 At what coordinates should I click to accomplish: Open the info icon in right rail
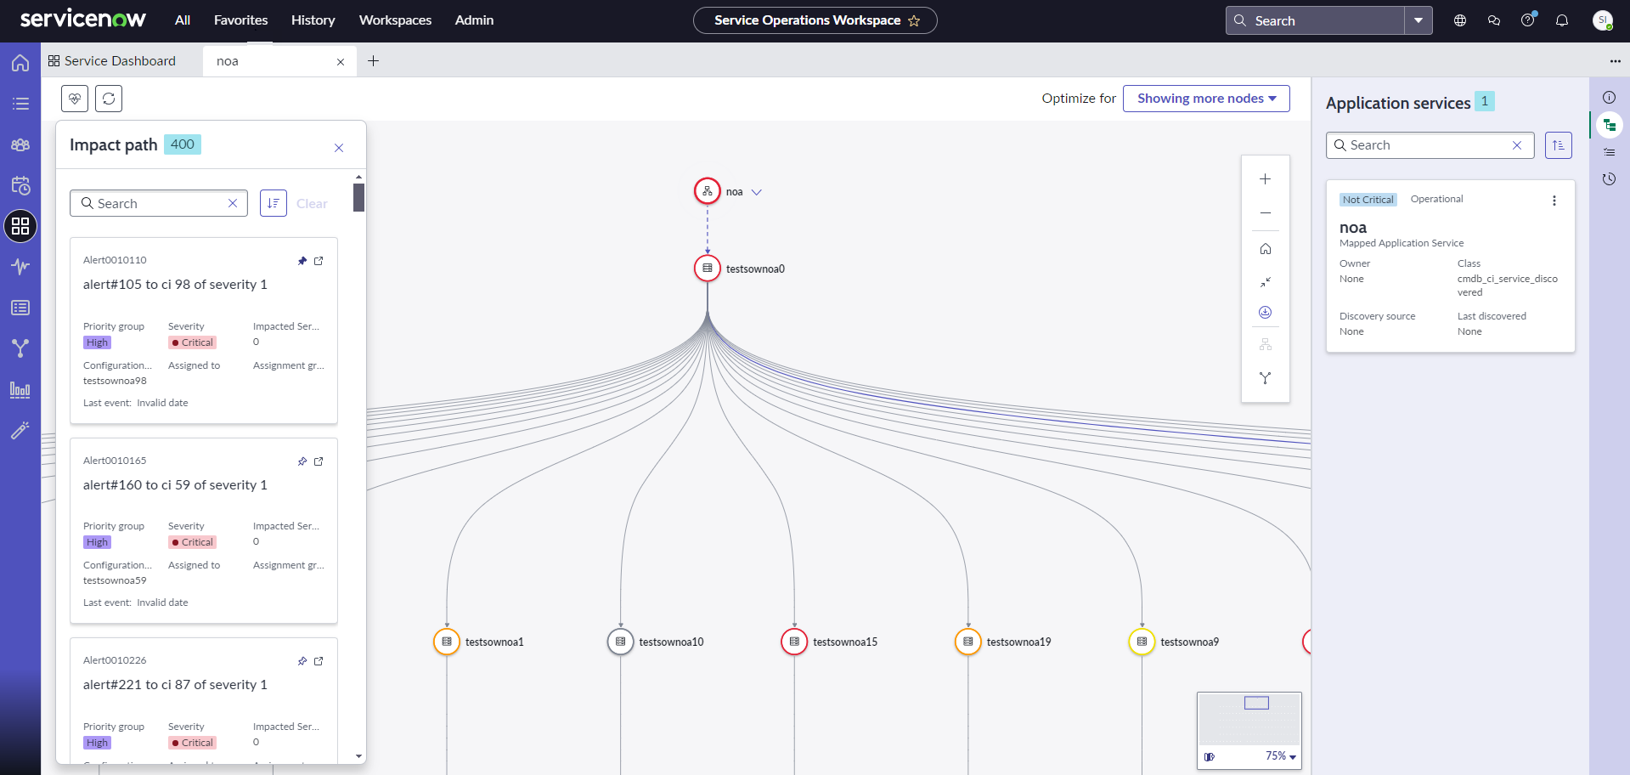pos(1609,98)
